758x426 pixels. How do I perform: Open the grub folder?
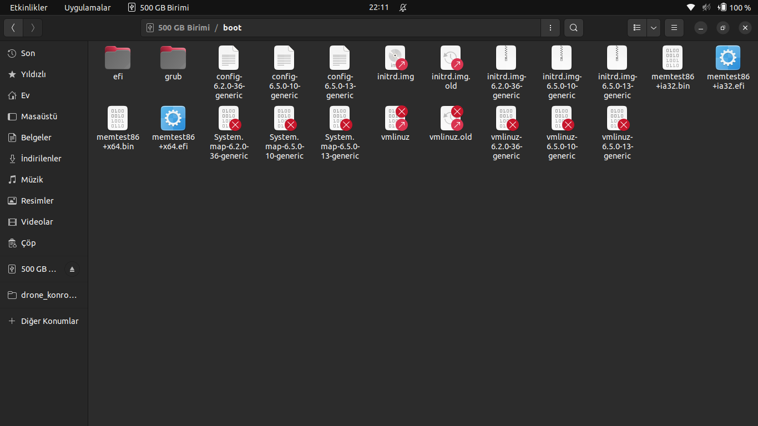173,58
